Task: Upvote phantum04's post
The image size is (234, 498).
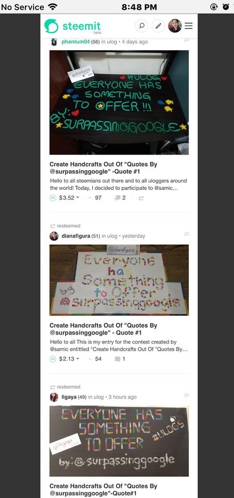Action: tap(53, 198)
